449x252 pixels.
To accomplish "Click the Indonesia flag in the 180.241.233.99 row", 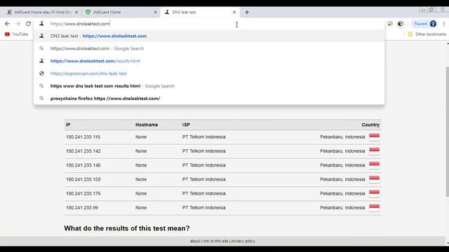I will pyautogui.click(x=374, y=207).
